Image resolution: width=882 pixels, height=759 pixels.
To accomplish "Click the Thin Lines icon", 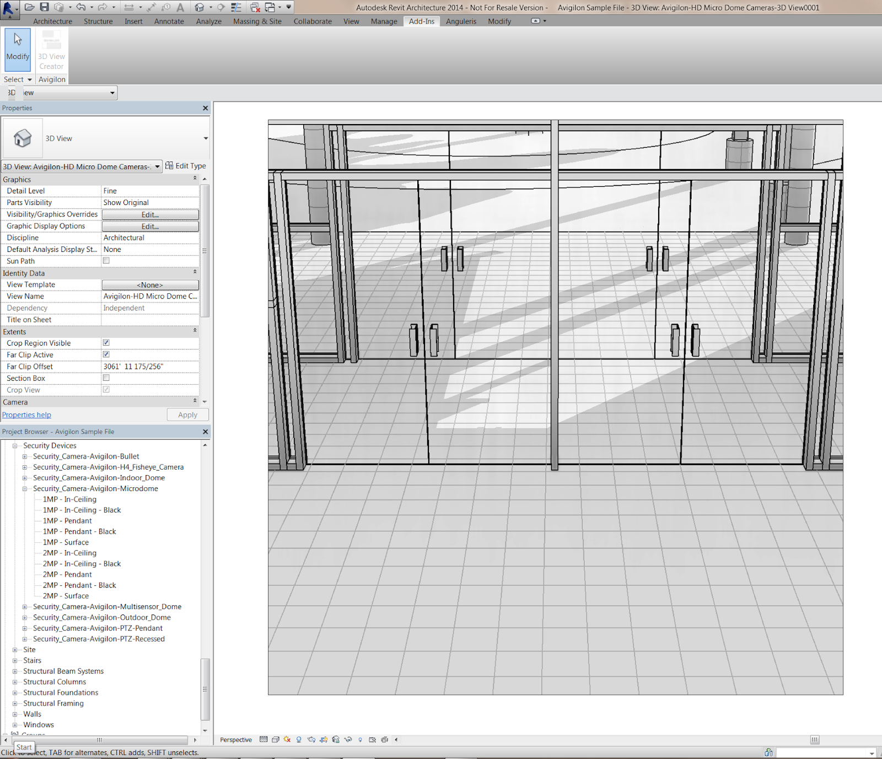I will coord(236,7).
